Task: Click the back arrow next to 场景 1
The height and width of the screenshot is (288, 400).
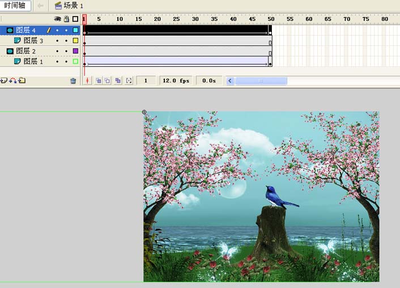Action: point(40,5)
